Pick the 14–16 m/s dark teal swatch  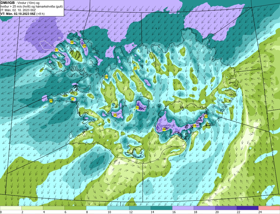(x=162, y=208)
